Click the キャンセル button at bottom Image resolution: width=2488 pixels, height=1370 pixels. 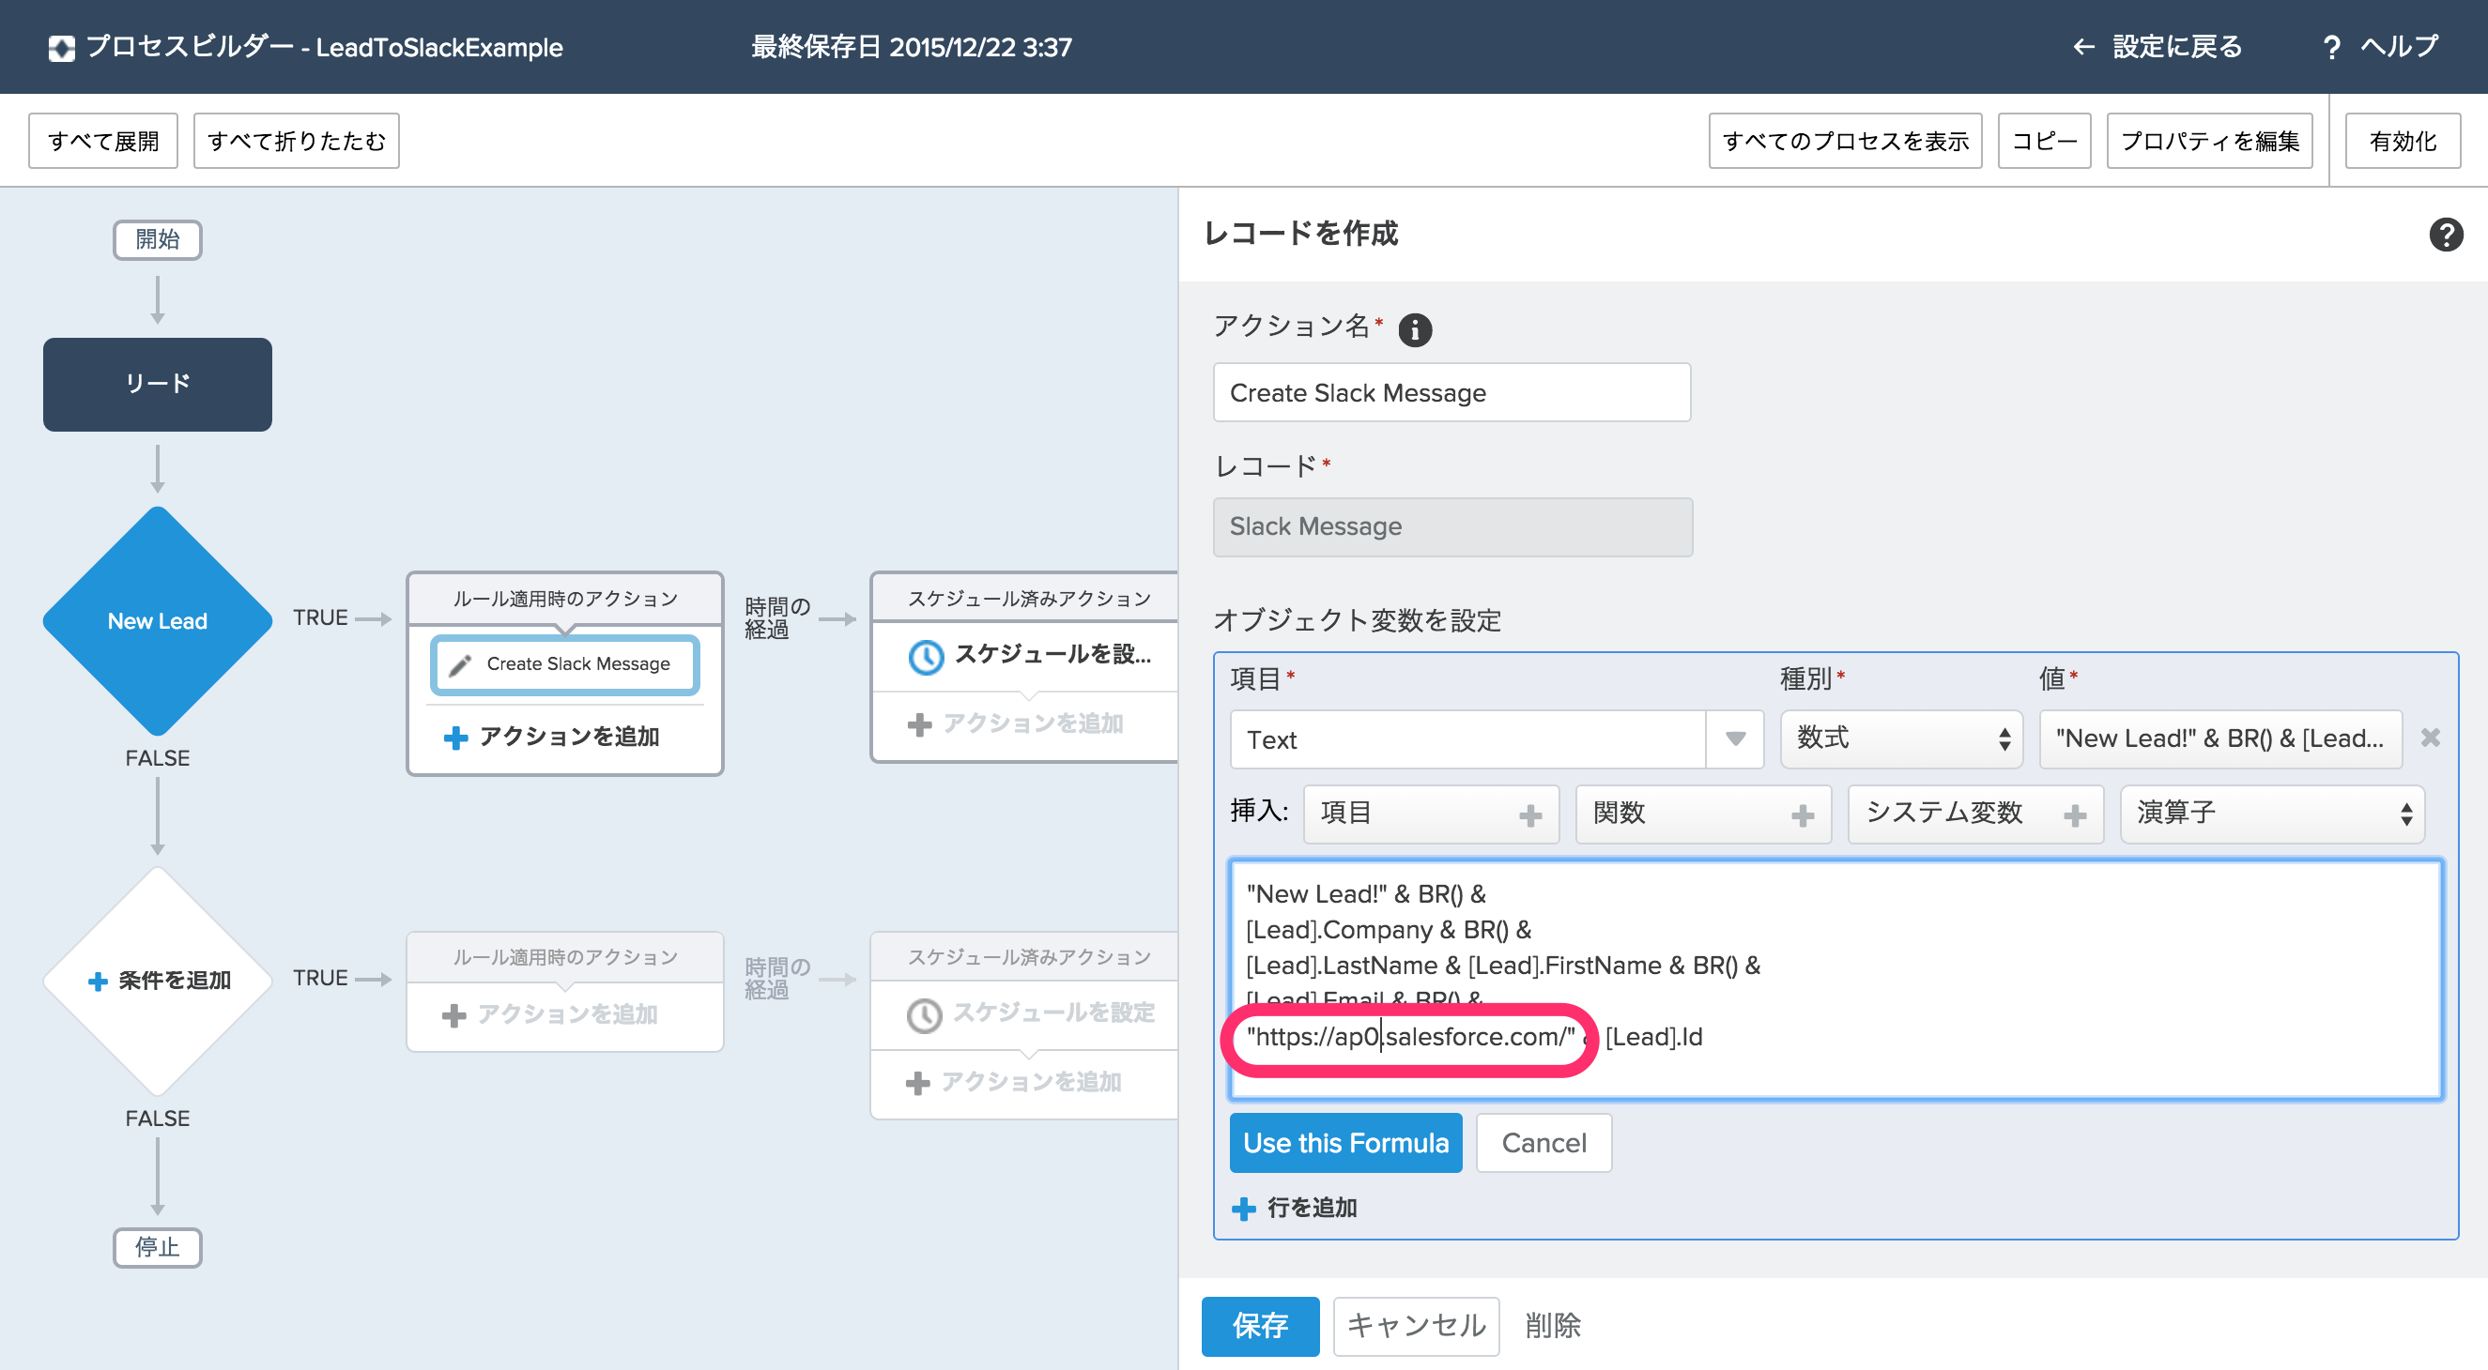pos(1416,1326)
